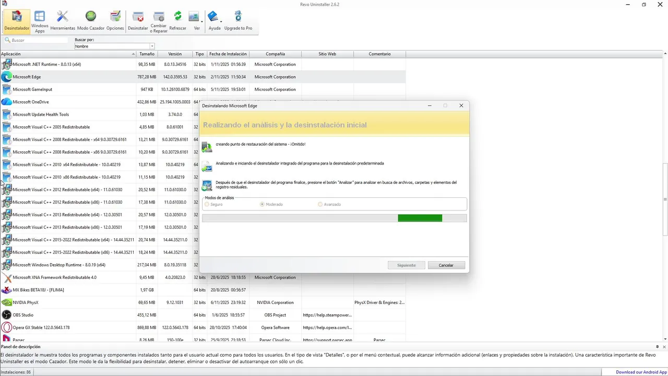Select Microsoft Visual C++ 2015-2022 Redistributable (x86) row

tap(202, 252)
